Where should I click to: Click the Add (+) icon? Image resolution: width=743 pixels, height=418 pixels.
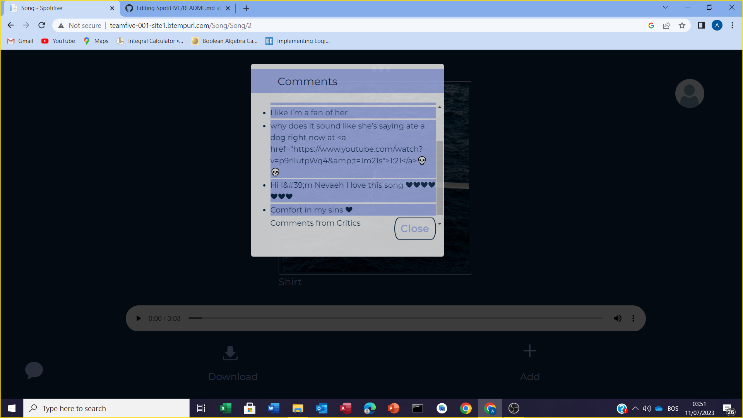529,351
